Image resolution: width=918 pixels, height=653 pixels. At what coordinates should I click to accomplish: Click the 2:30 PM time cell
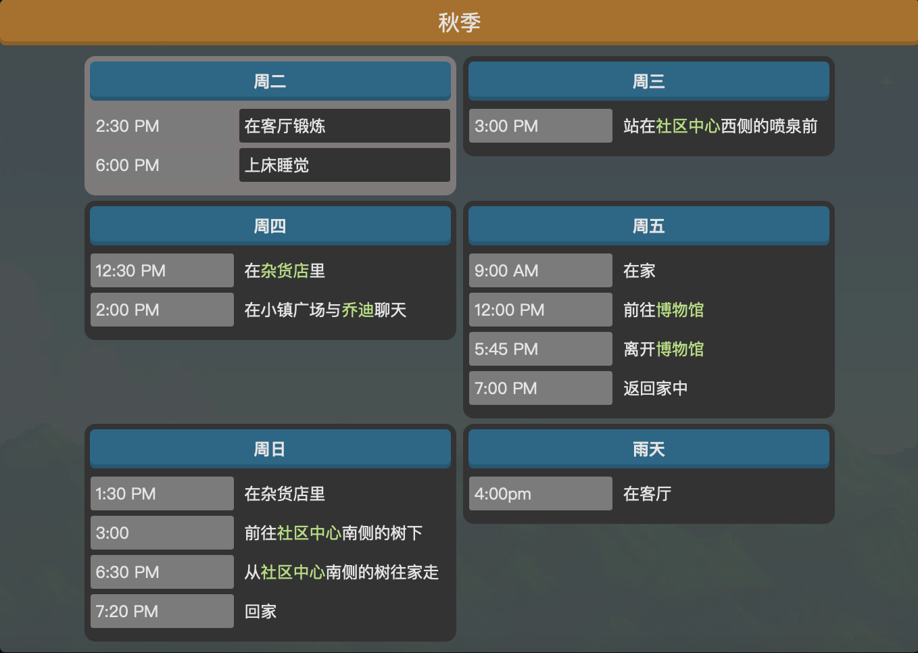pyautogui.click(x=162, y=126)
